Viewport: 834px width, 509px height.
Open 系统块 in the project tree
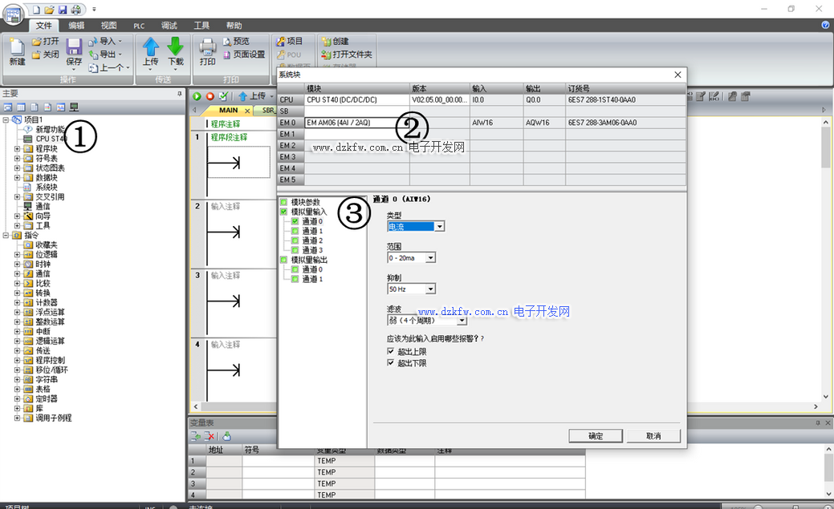click(x=46, y=187)
